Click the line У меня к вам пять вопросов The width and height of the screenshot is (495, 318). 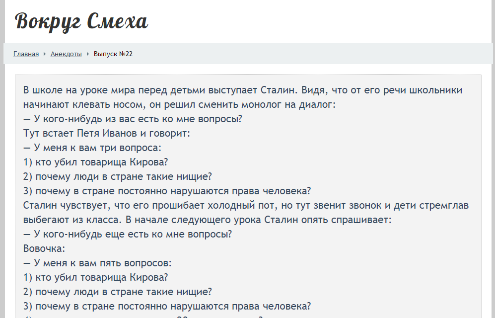97,263
